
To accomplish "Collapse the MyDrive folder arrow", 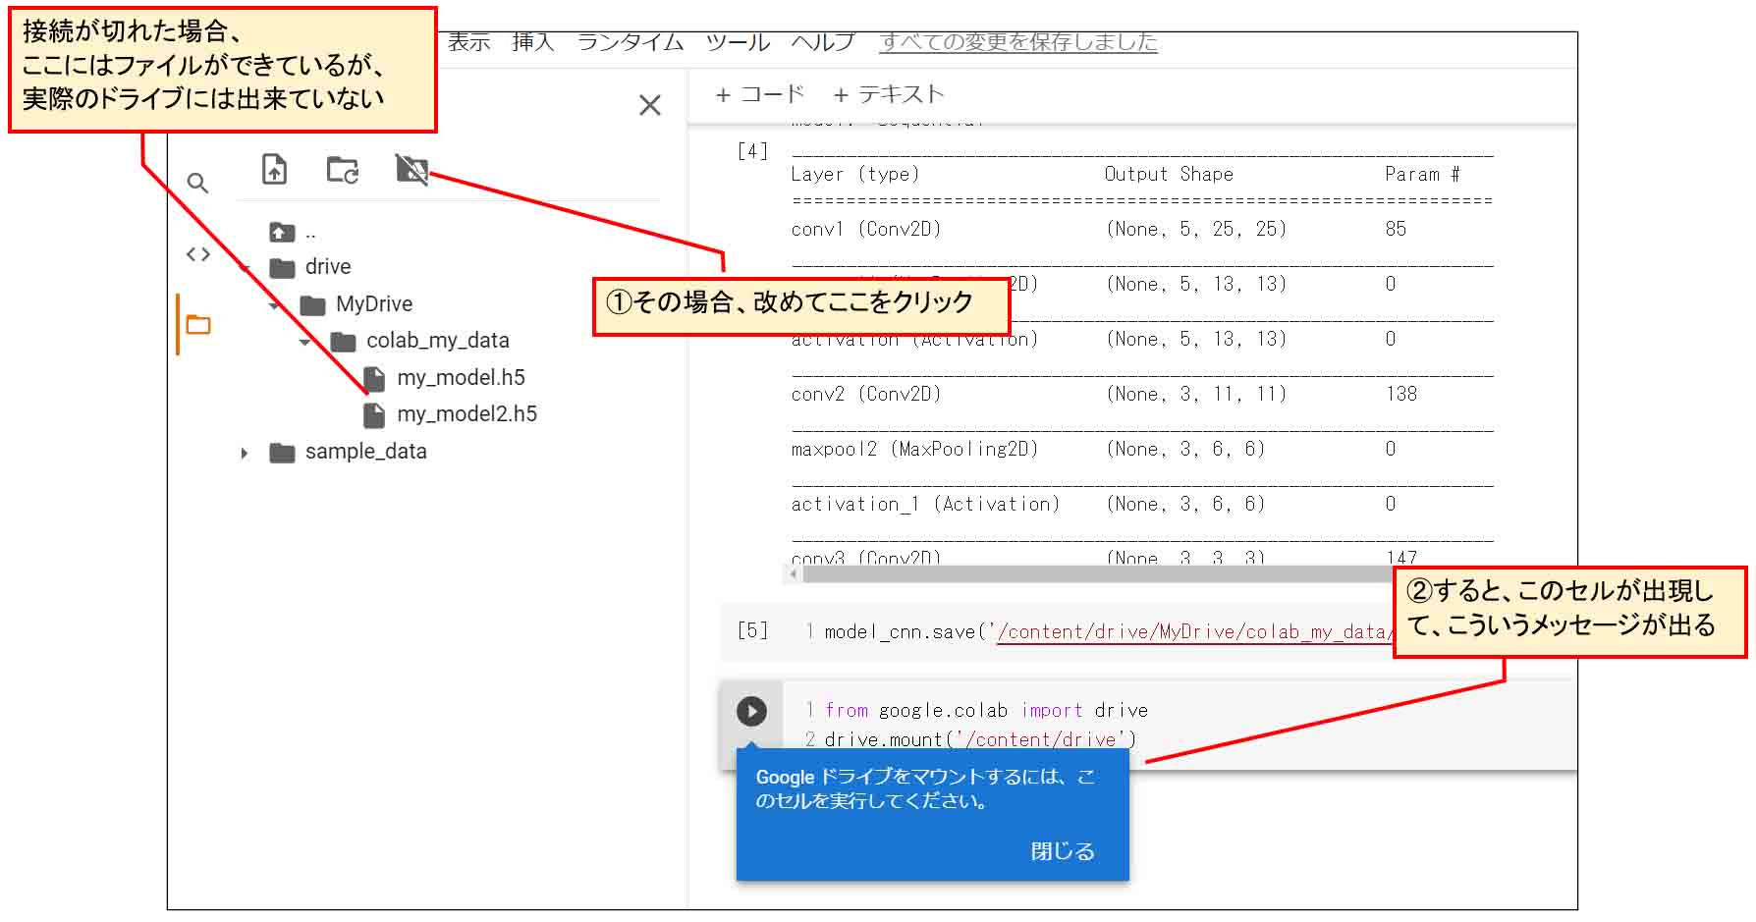I will pyautogui.click(x=275, y=305).
